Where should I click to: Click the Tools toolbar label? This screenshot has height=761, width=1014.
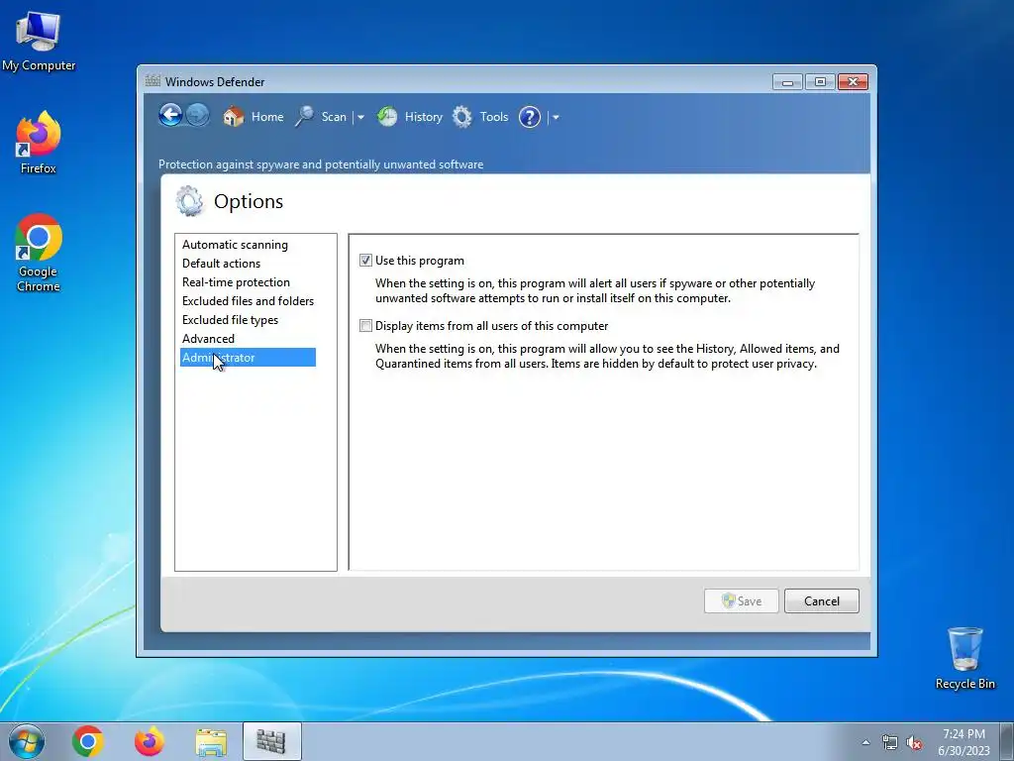coord(494,117)
